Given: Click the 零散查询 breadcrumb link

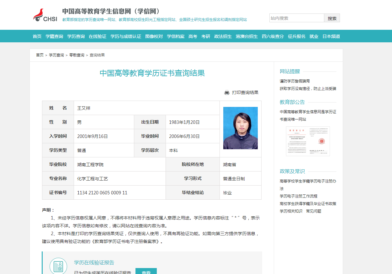Looking at the screenshot, I should [77, 55].
